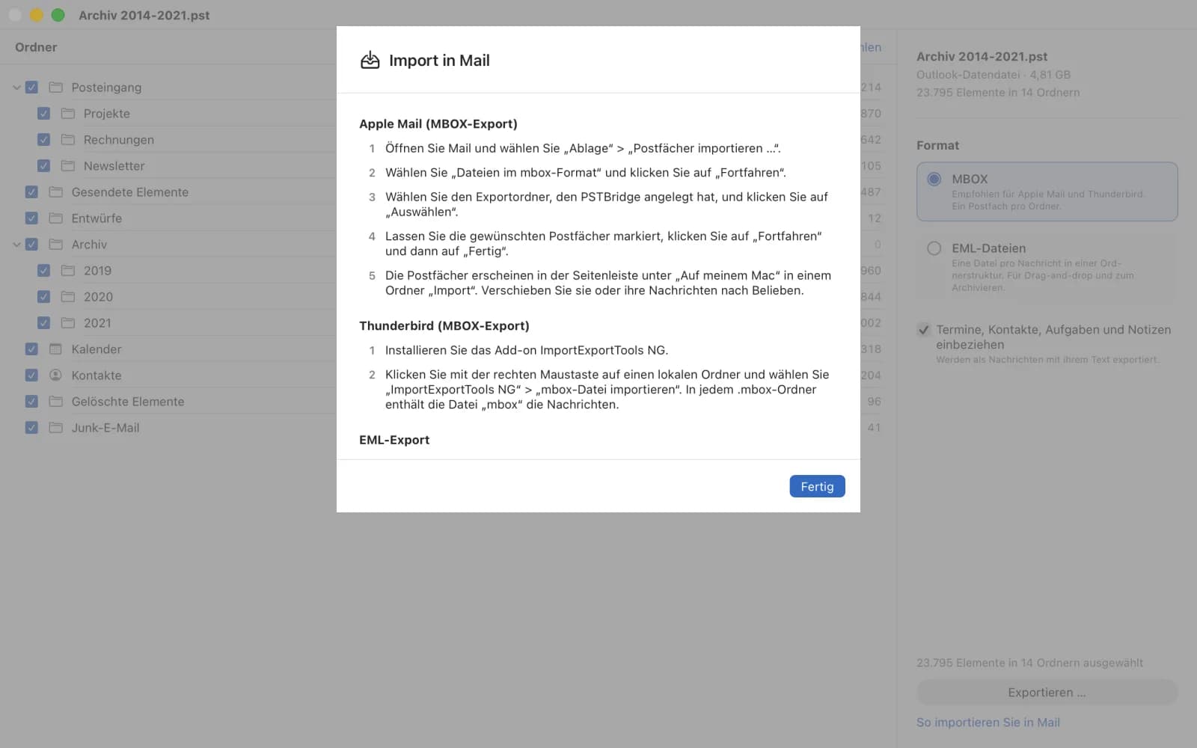Click the Import in Mail inbox icon
This screenshot has height=748, width=1197.
pyautogui.click(x=370, y=61)
